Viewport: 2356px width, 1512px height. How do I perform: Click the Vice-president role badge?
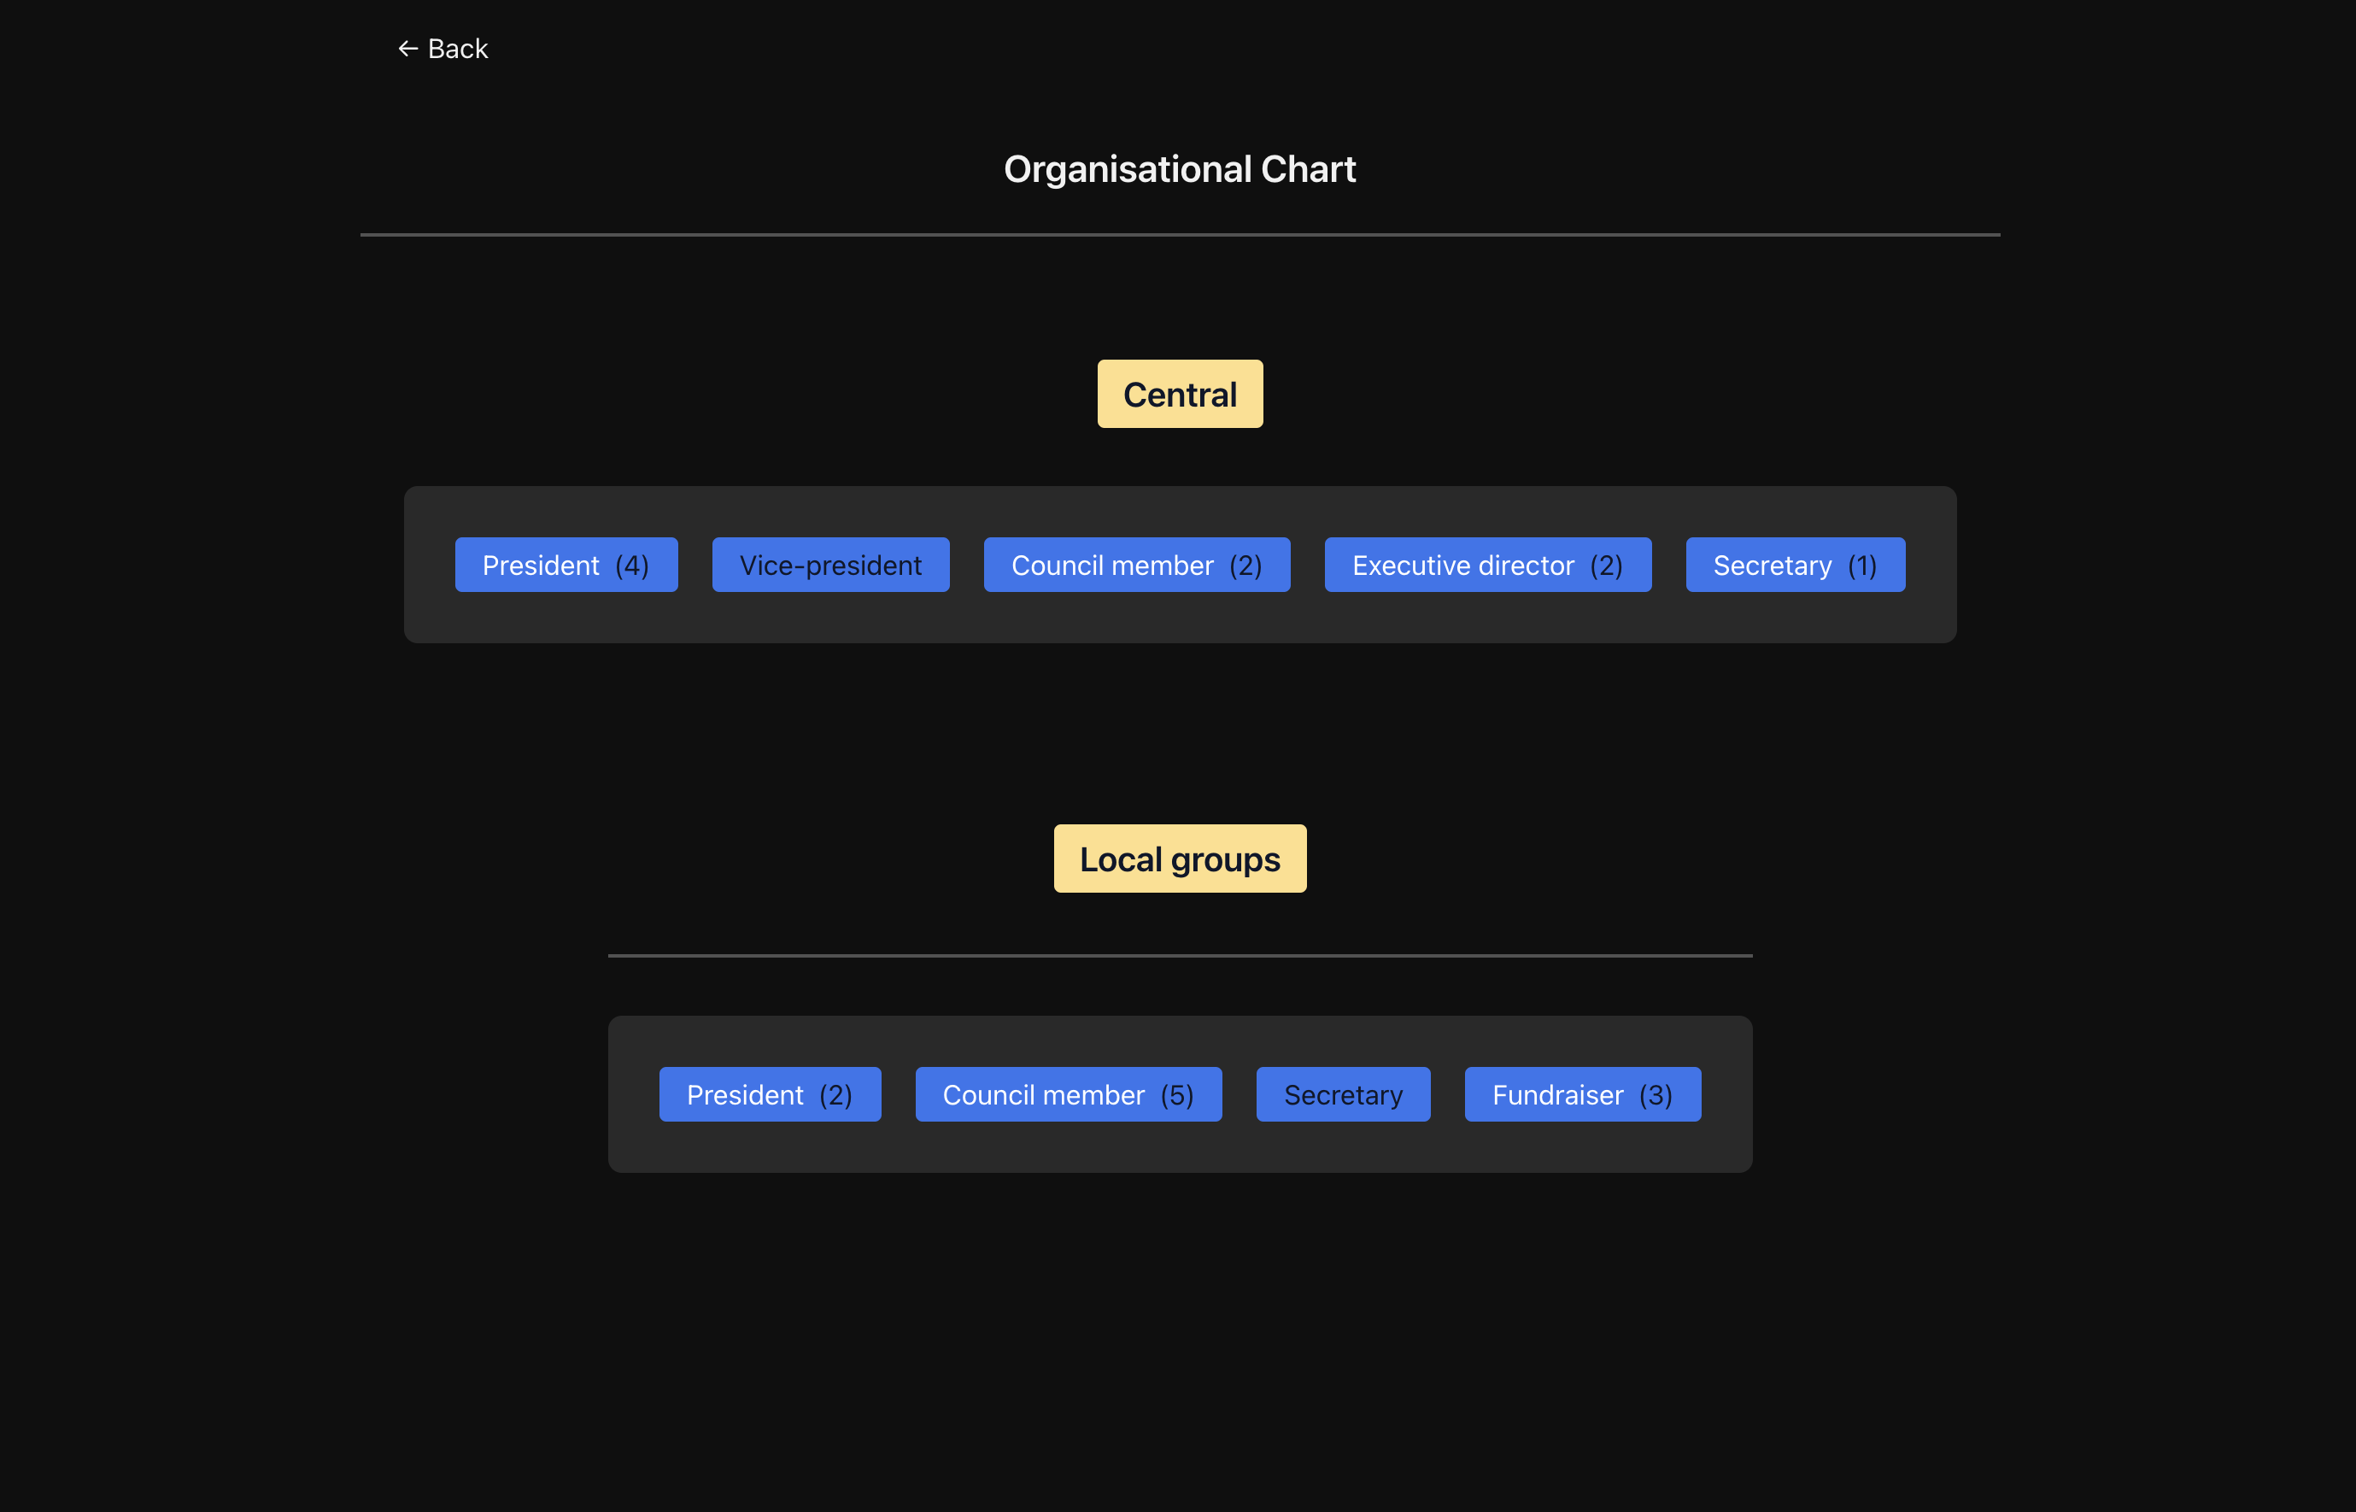[829, 565]
